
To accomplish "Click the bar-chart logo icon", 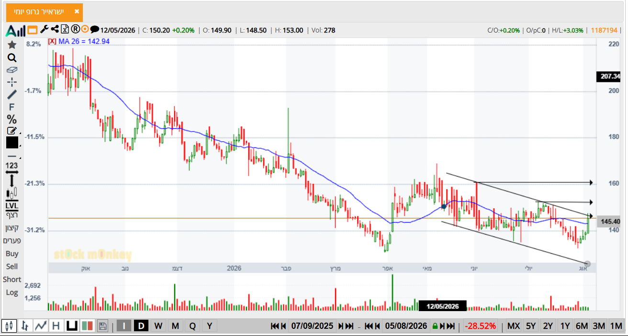I will click(15, 31).
